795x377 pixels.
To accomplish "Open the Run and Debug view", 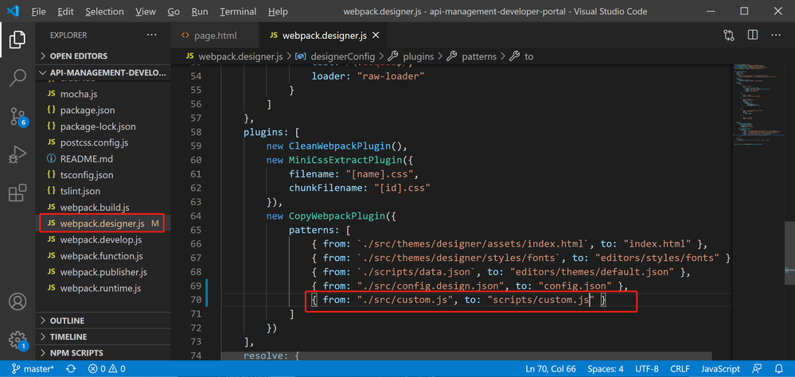I will pyautogui.click(x=18, y=154).
